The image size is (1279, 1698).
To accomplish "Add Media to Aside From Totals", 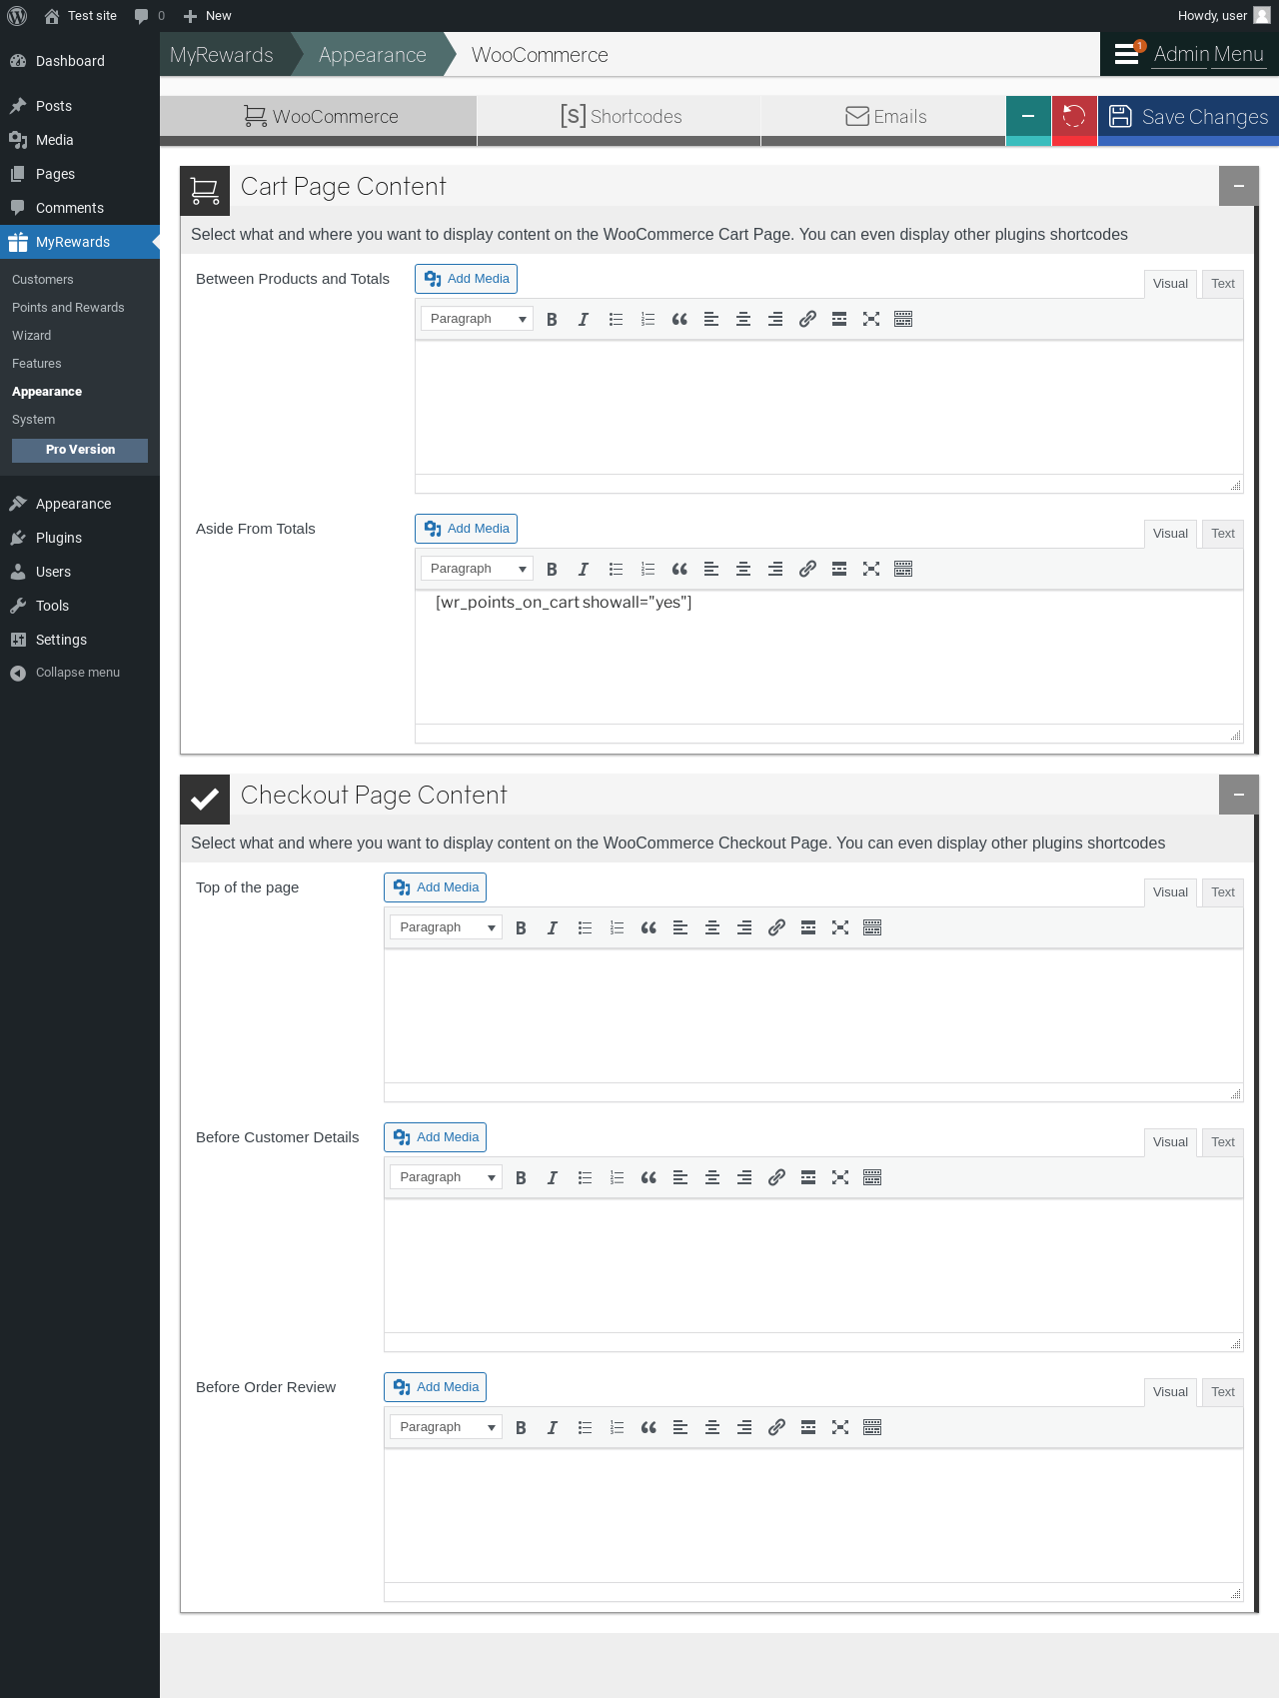I will 466,529.
